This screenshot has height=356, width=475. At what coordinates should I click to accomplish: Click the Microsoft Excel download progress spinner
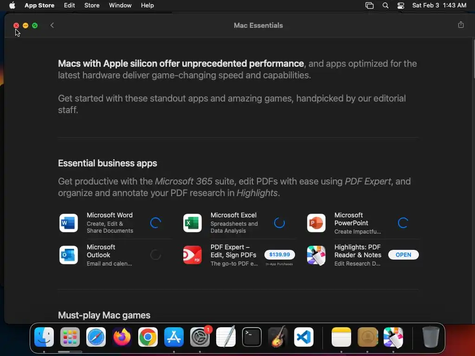pyautogui.click(x=279, y=223)
